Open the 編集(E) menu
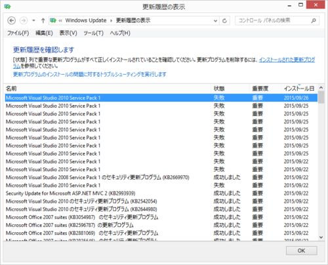Screen dimensions: 328x265 click(x=44, y=33)
